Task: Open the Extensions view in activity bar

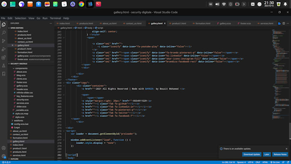Action: coord(3,57)
